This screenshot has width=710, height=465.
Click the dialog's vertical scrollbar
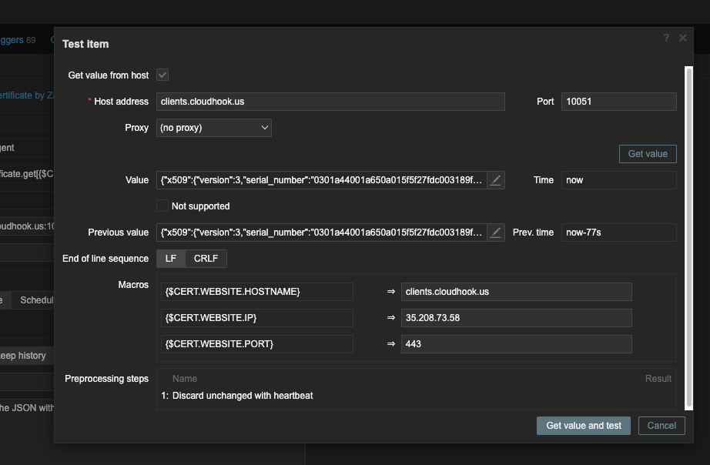pos(688,231)
